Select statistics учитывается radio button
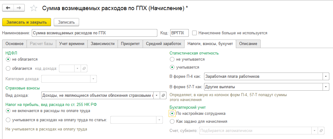333x139 pixels. [172, 67]
